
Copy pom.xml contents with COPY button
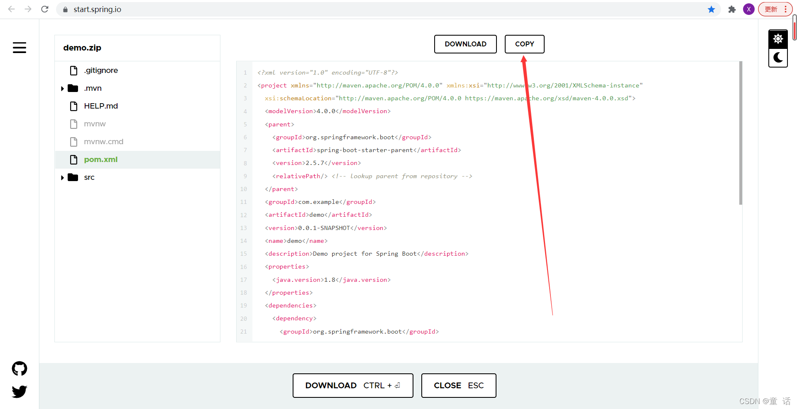[x=524, y=44]
